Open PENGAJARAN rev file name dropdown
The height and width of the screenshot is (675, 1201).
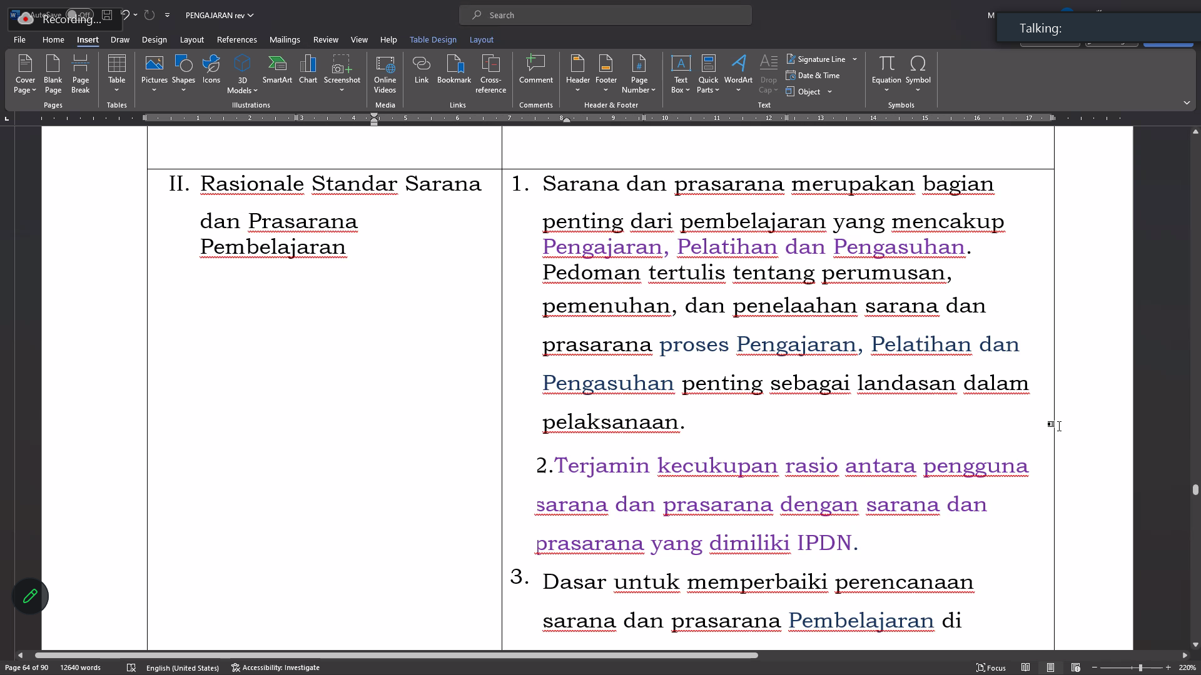tap(220, 15)
